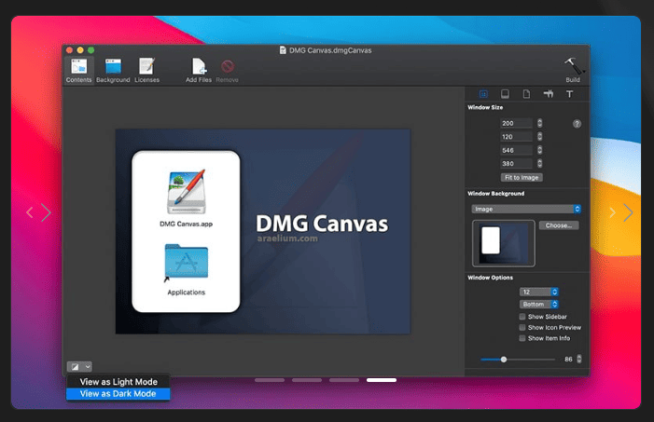The image size is (654, 422).
Task: Click the document proxy icon in title bar
Action: coord(283,50)
